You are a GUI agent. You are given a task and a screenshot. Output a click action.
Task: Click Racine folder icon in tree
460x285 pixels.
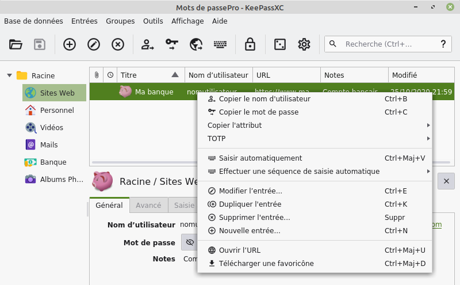pyautogui.click(x=22, y=75)
